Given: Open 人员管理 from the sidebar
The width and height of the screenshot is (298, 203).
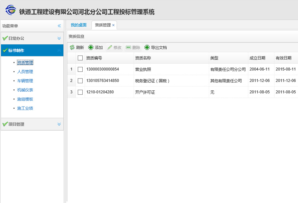Looking at the screenshot, I should [25, 71].
